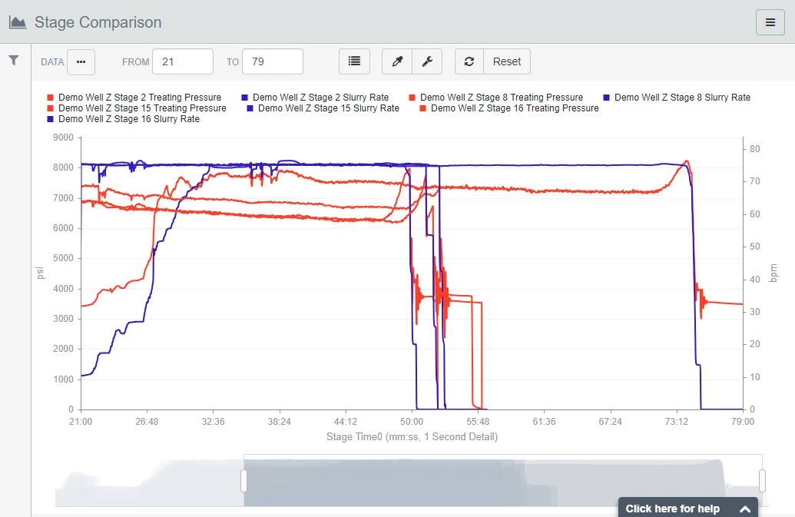Click the Stage Comparison title
The width and height of the screenshot is (795, 517).
pyautogui.click(x=98, y=22)
